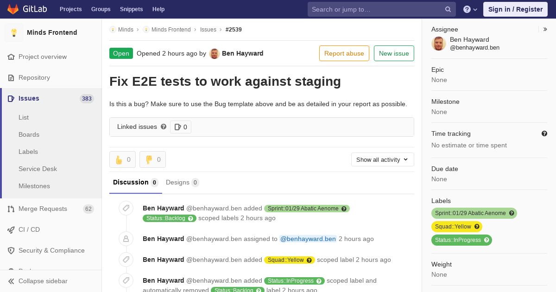Click the Linked issues help icon
The width and height of the screenshot is (556, 292).
[164, 127]
